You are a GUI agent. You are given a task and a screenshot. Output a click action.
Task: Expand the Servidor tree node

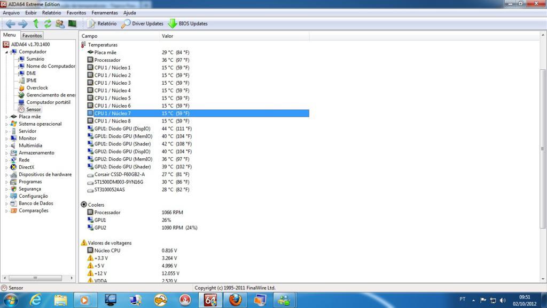pos(6,131)
